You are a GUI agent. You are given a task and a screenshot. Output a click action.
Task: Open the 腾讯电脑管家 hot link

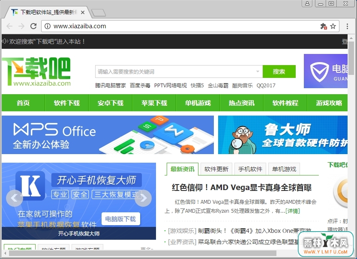(x=111, y=86)
